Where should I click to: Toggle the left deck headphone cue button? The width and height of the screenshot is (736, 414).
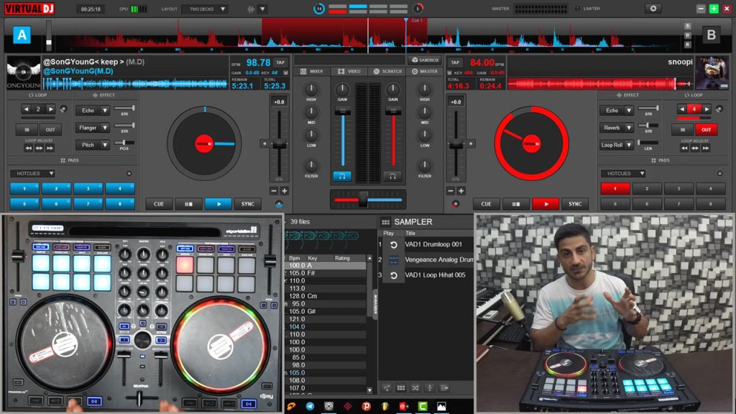coord(342,176)
